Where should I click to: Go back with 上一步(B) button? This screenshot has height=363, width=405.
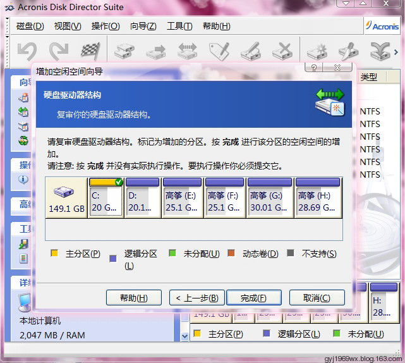[197, 298]
